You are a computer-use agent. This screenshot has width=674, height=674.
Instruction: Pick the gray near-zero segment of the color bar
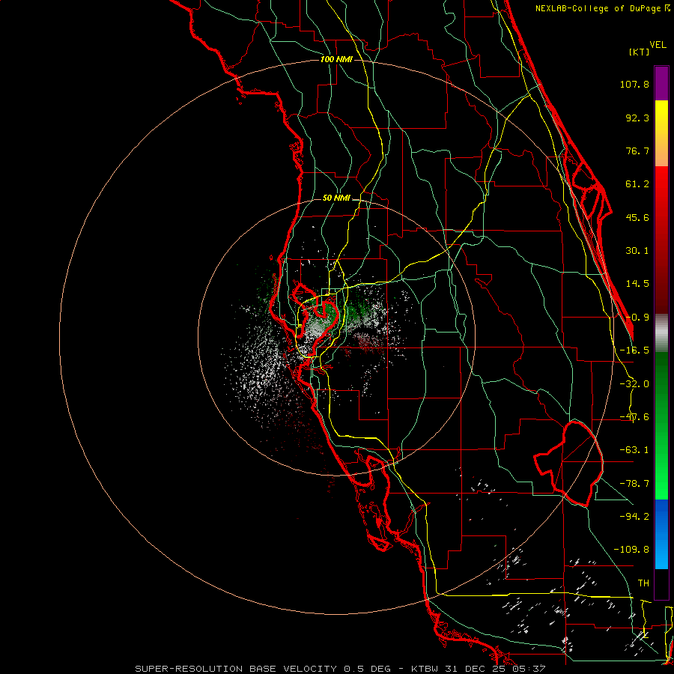661,333
